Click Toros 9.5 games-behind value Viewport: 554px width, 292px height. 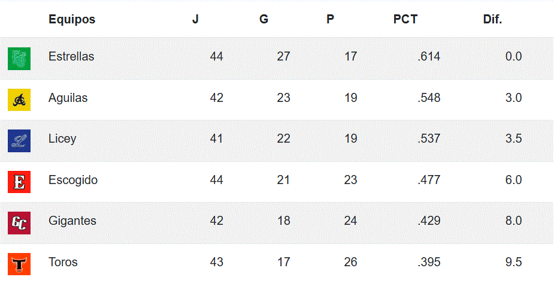[x=513, y=262]
